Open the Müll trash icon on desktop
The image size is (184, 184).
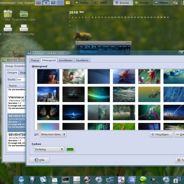click(x=8, y=14)
